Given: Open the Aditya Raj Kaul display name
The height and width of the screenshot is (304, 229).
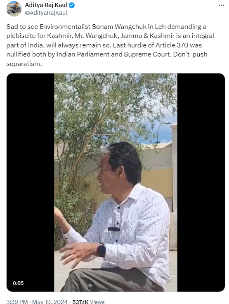Looking at the screenshot, I should 46,5.
